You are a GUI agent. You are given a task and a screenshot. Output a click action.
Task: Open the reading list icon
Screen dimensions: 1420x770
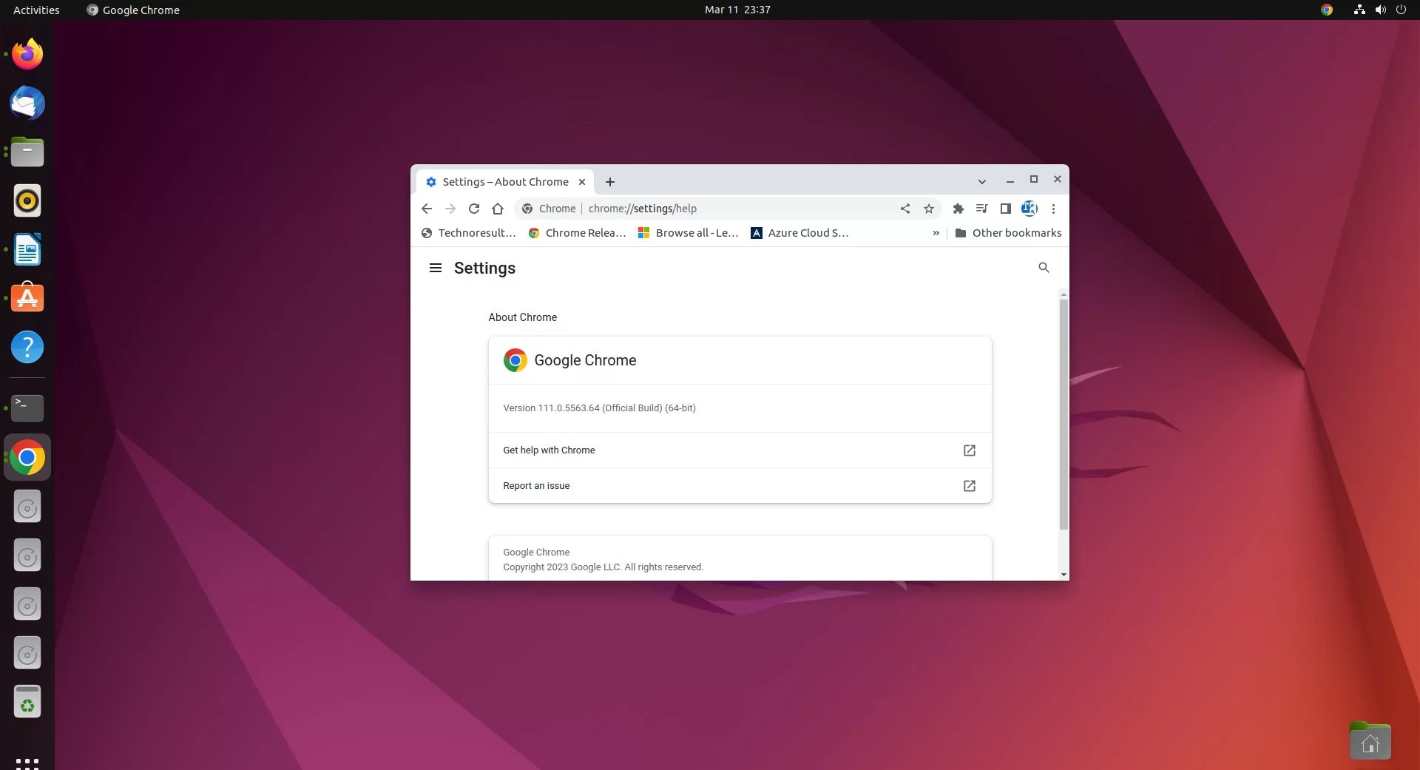[x=982, y=209]
